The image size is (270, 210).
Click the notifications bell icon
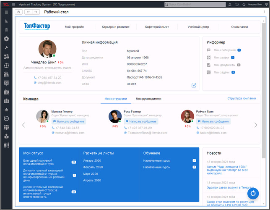(230, 5)
